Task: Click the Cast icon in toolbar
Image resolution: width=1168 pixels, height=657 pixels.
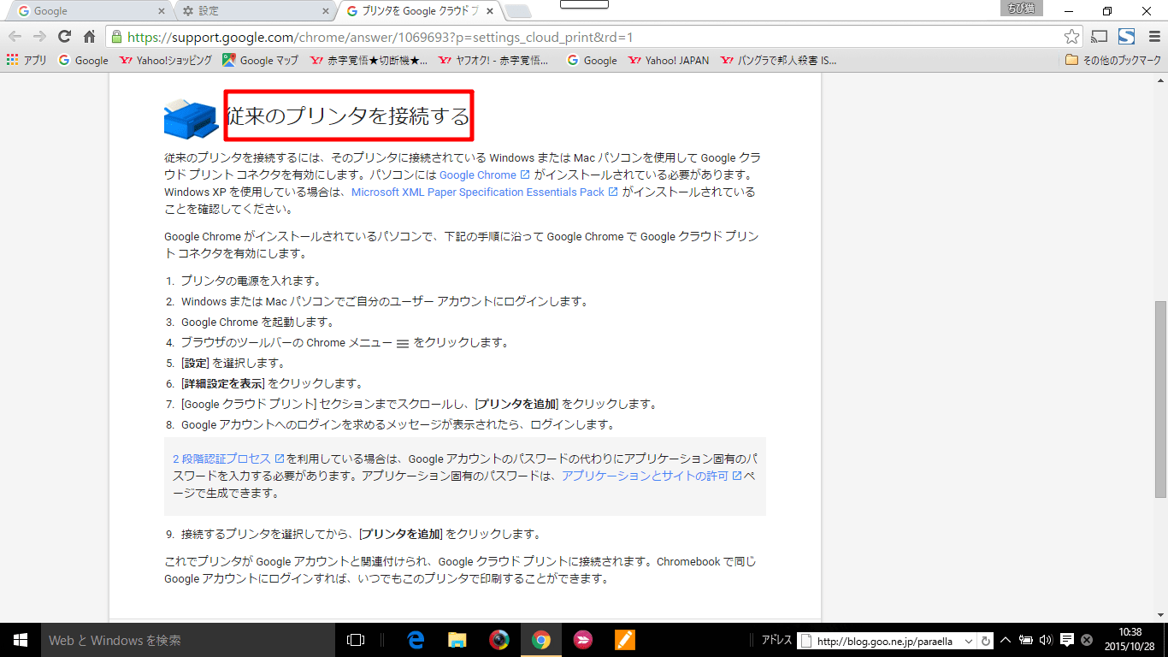Action: [1100, 37]
